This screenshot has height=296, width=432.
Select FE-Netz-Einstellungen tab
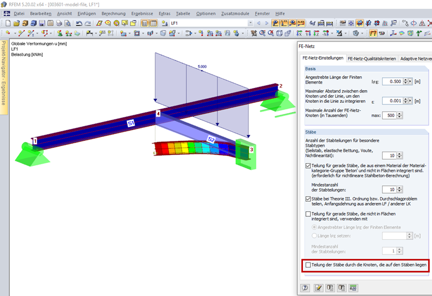tap(323, 58)
